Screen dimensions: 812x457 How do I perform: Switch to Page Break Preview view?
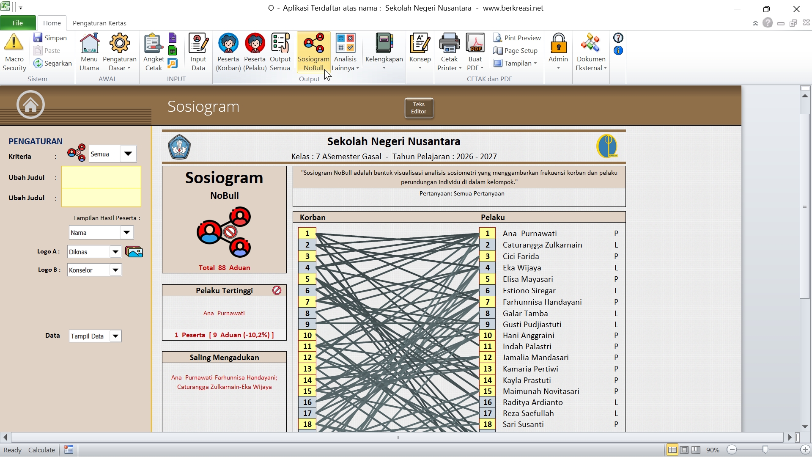(696, 450)
